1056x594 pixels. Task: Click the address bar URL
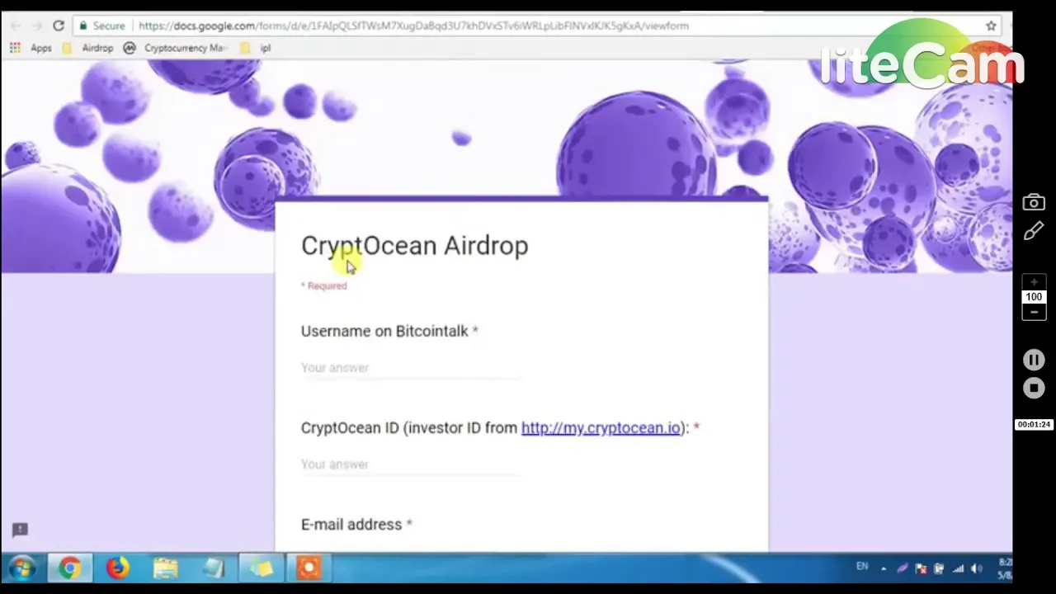point(413,26)
